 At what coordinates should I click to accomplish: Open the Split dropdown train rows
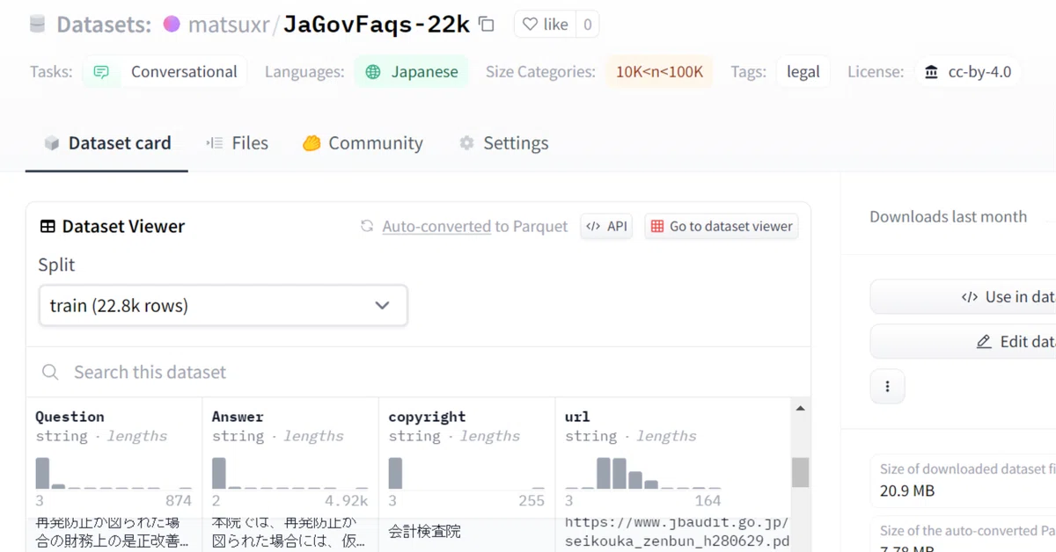point(223,306)
